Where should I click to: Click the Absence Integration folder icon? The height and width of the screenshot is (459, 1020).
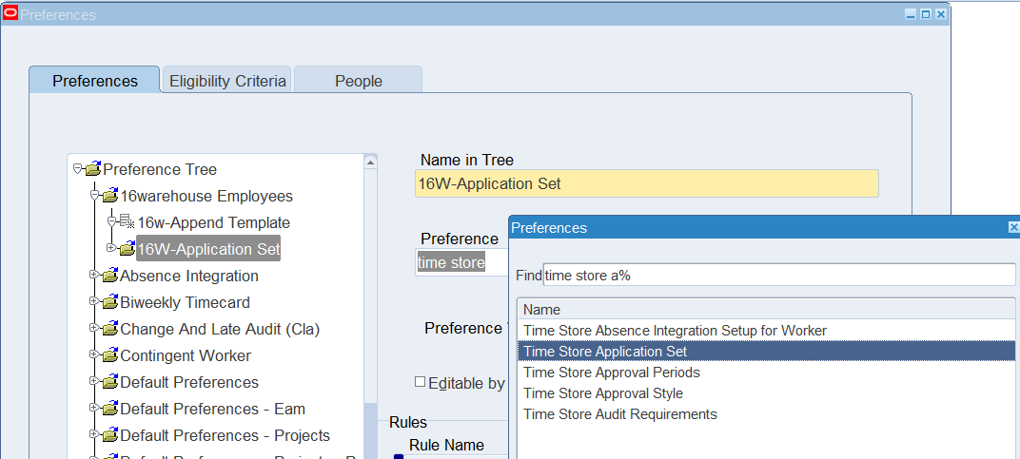tap(109, 277)
